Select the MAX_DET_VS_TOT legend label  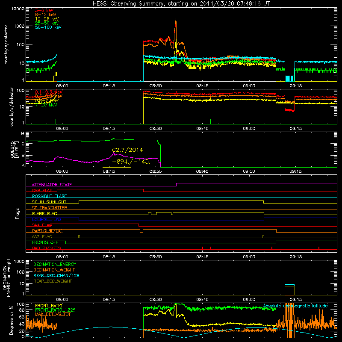pyautogui.click(x=52, y=314)
